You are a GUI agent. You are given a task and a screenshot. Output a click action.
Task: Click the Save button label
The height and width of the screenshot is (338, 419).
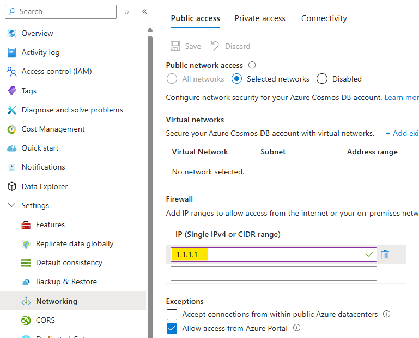click(x=193, y=46)
